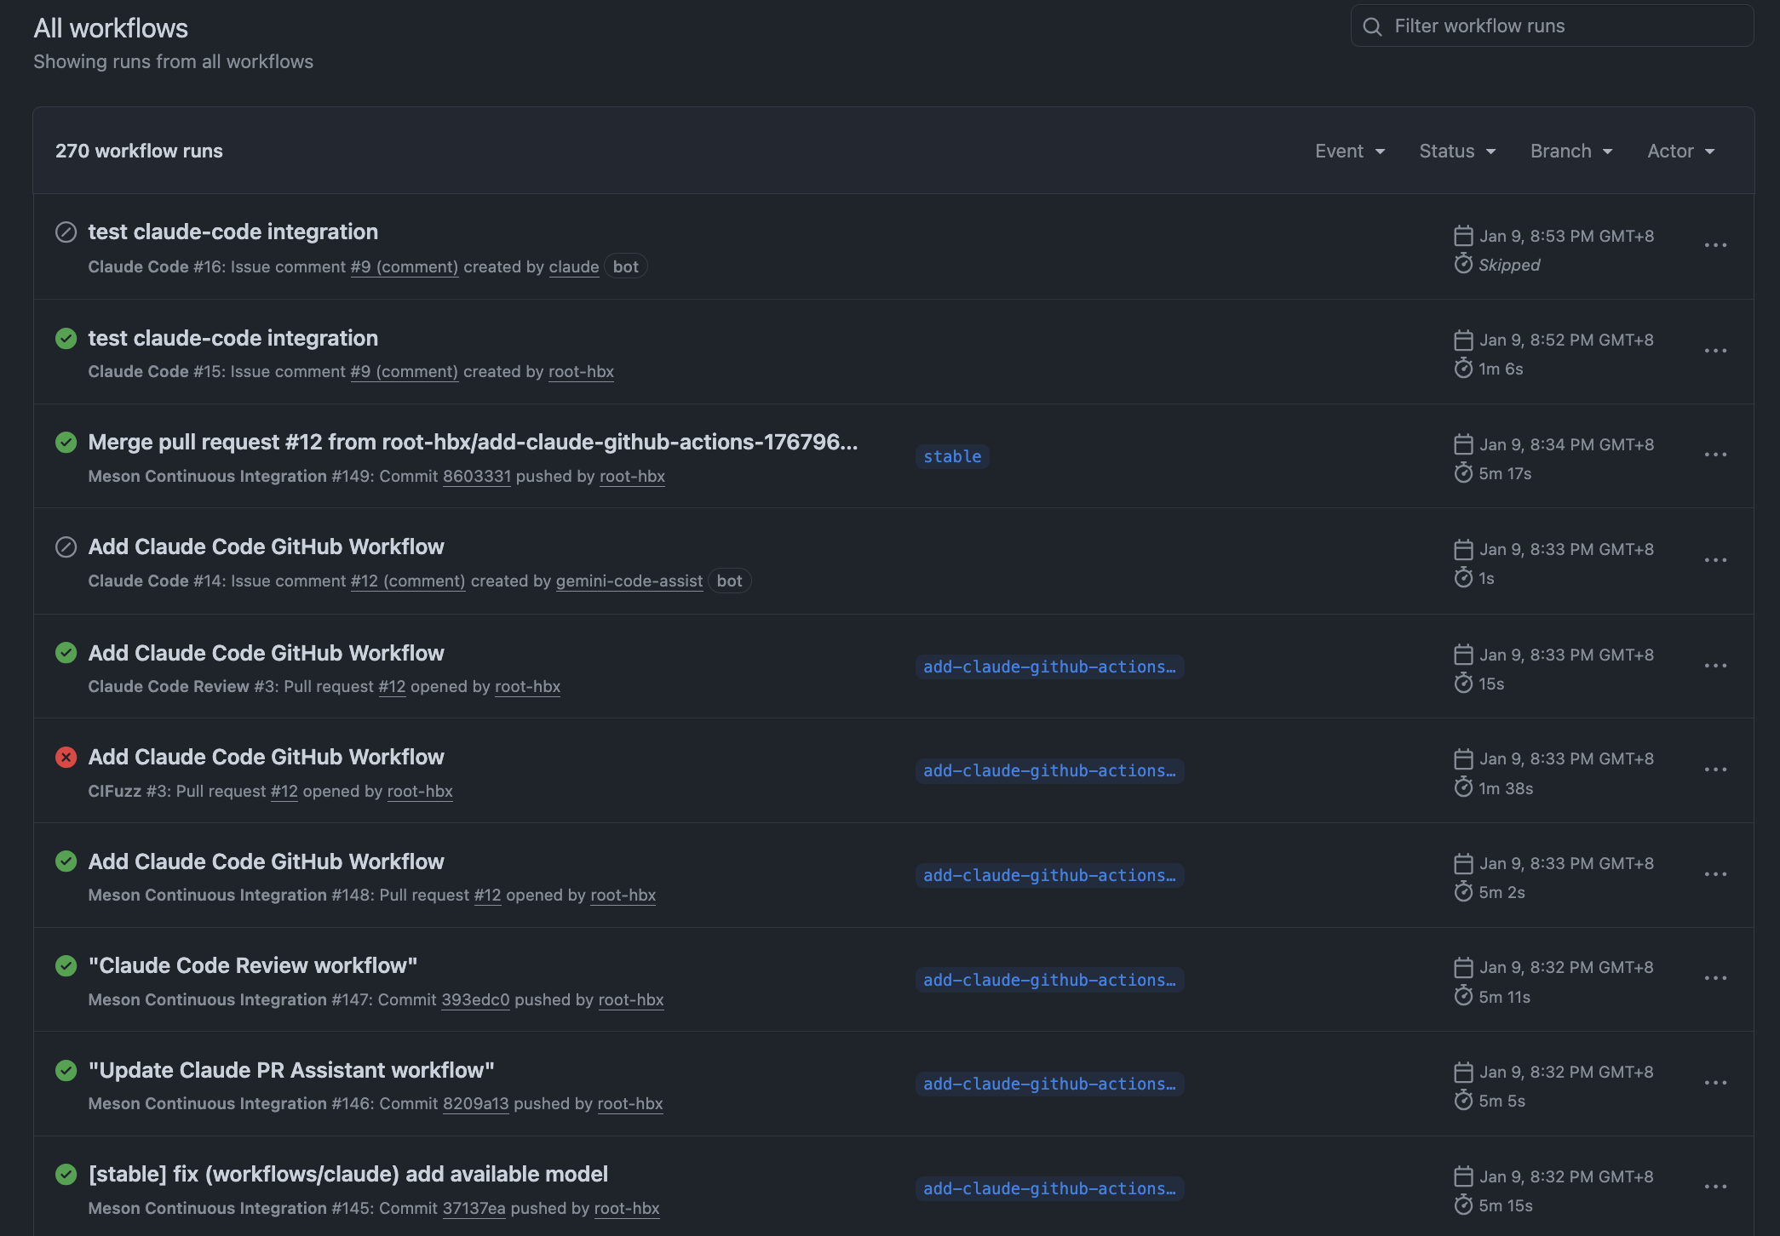The width and height of the screenshot is (1780, 1236).
Task: Click the add-claude-github-actions branch label on the CIFuzz row
Action: [x=1049, y=771]
